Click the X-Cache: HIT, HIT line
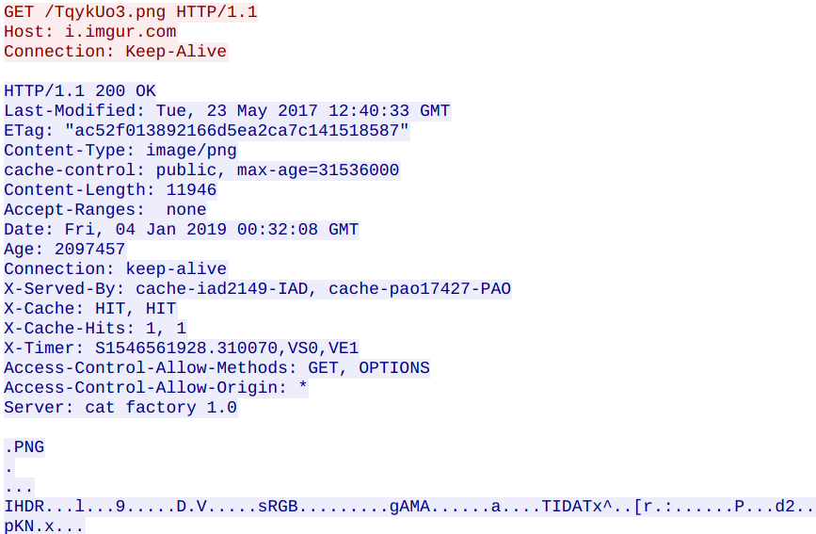Image resolution: width=816 pixels, height=534 pixels. 89,309
